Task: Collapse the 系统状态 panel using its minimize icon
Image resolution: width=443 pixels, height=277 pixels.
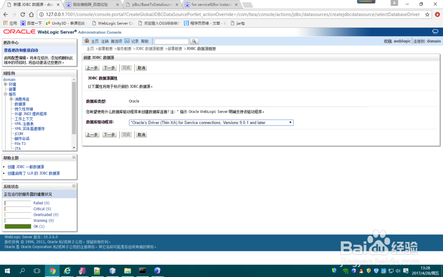Action: click(74, 186)
